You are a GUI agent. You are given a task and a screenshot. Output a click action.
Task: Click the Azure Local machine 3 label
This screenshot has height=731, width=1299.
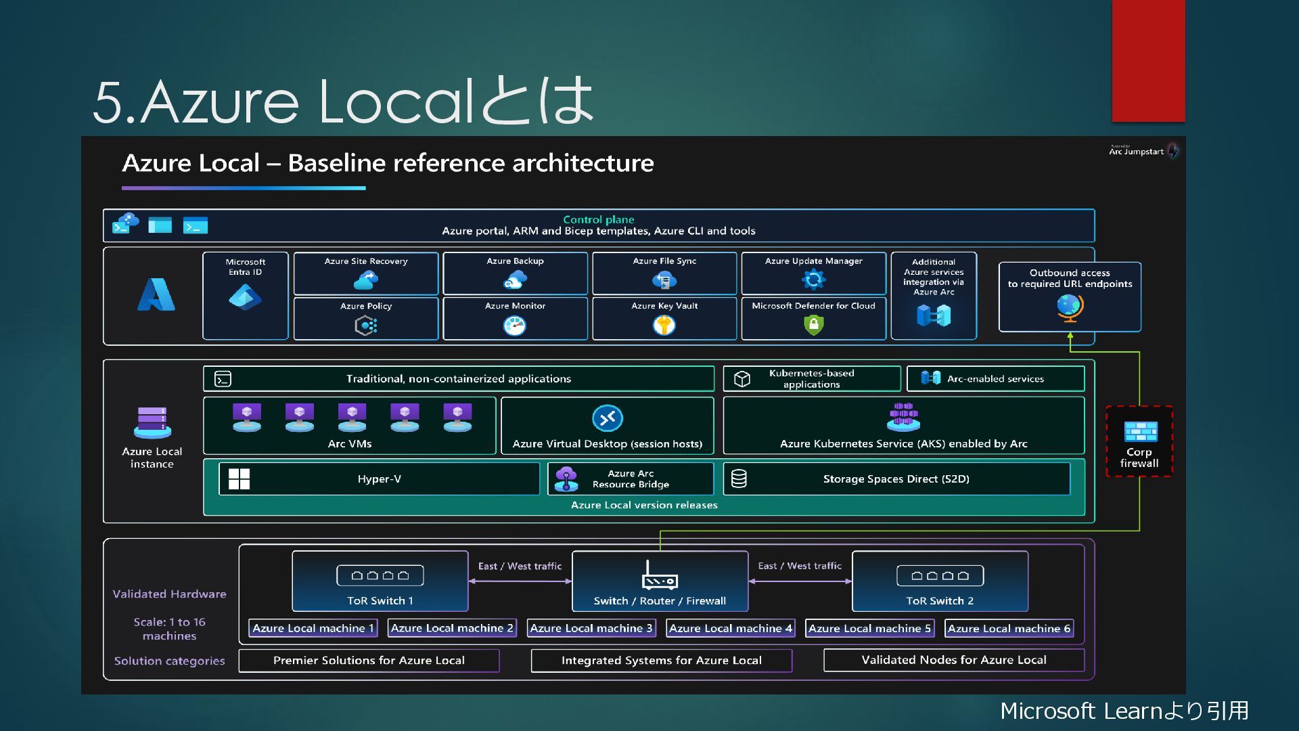point(591,629)
